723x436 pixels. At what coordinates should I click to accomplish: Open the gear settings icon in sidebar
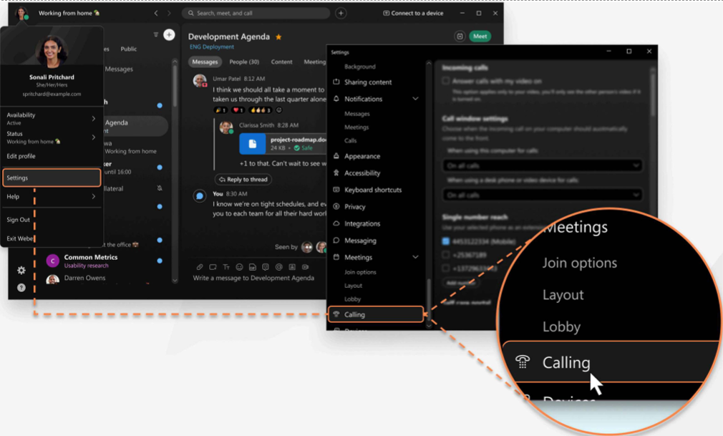[21, 270]
